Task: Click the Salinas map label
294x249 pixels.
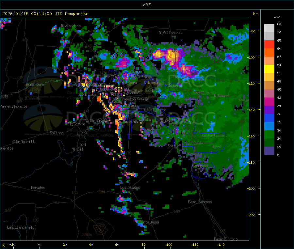Action: point(57,133)
